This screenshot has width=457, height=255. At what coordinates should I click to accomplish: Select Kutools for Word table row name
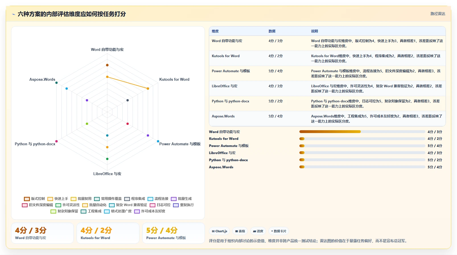pyautogui.click(x=226, y=56)
